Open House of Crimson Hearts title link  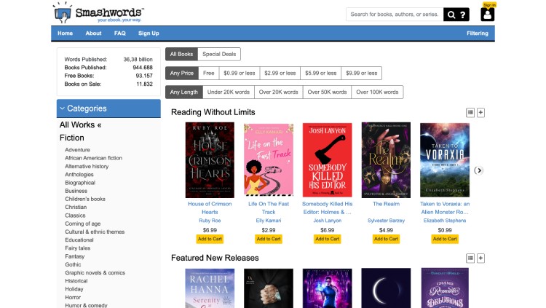click(x=210, y=208)
